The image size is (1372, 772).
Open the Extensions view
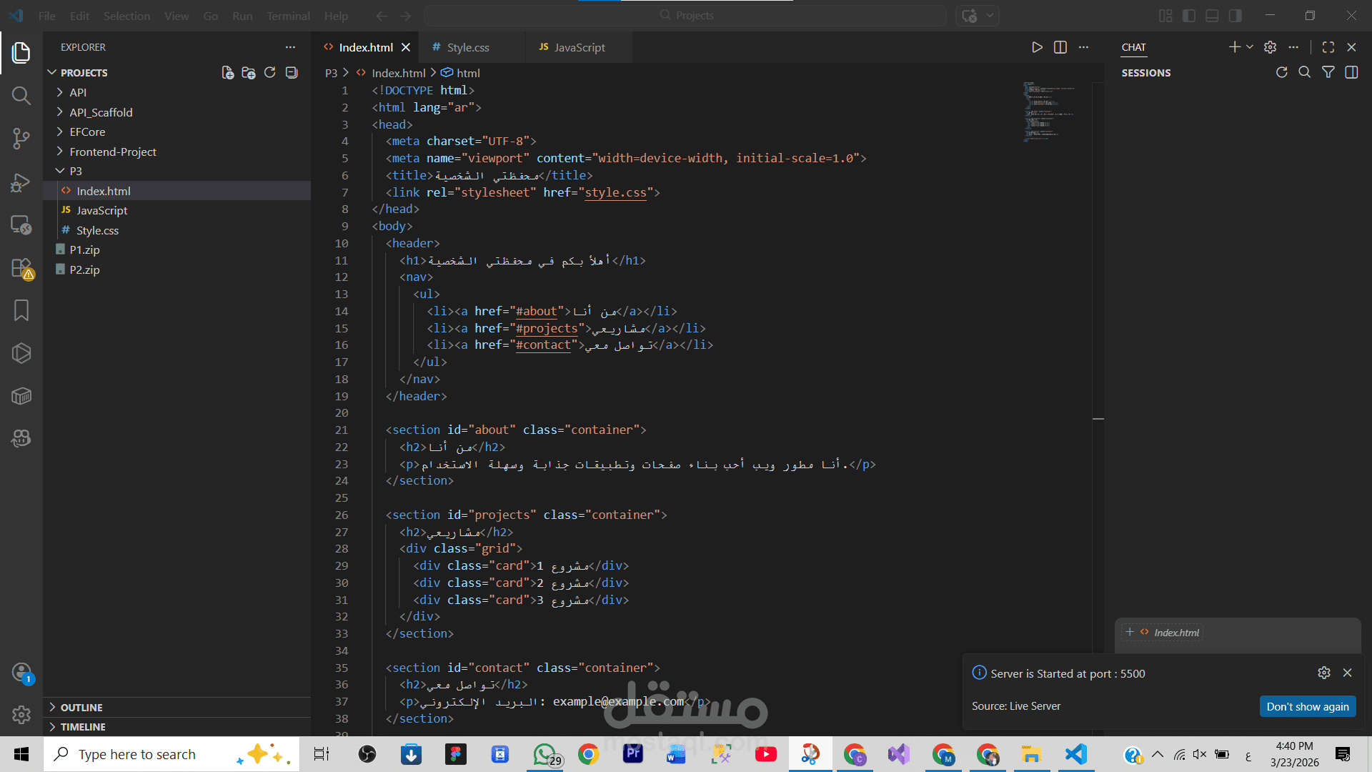[x=21, y=268]
